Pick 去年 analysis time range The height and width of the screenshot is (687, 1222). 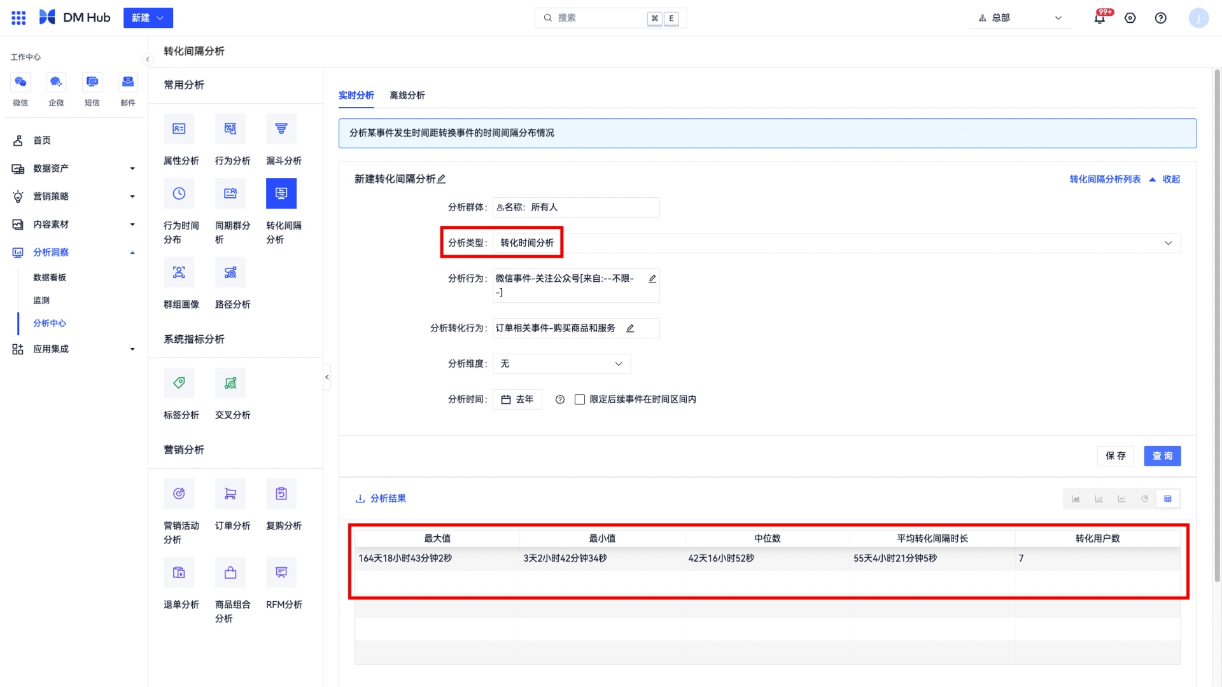click(x=517, y=399)
